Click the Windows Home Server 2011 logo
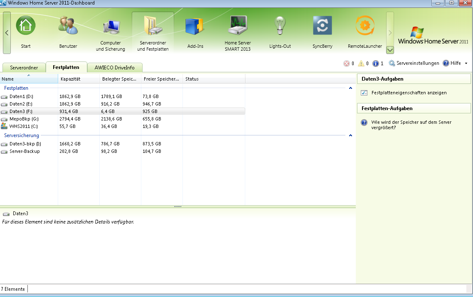473x297 pixels. pyautogui.click(x=433, y=36)
